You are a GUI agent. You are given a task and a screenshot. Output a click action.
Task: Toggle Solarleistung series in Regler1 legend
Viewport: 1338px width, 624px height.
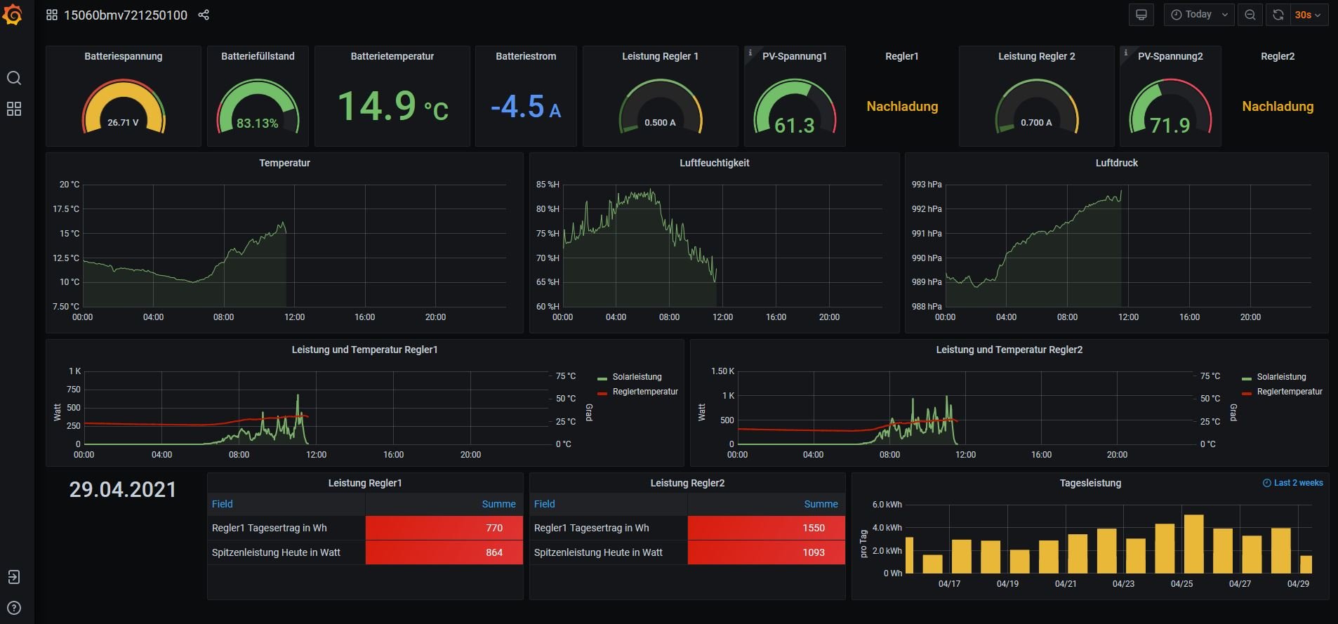pos(636,377)
